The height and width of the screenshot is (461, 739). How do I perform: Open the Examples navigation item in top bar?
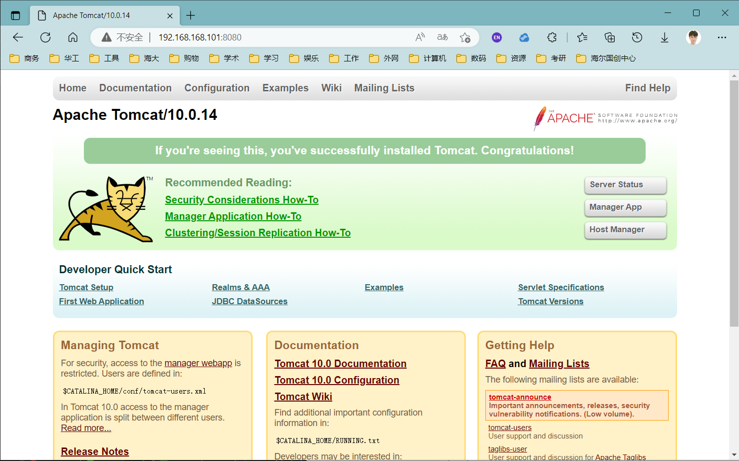[286, 88]
